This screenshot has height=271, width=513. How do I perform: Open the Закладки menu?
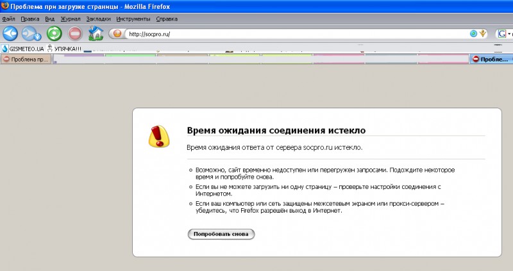coord(98,19)
